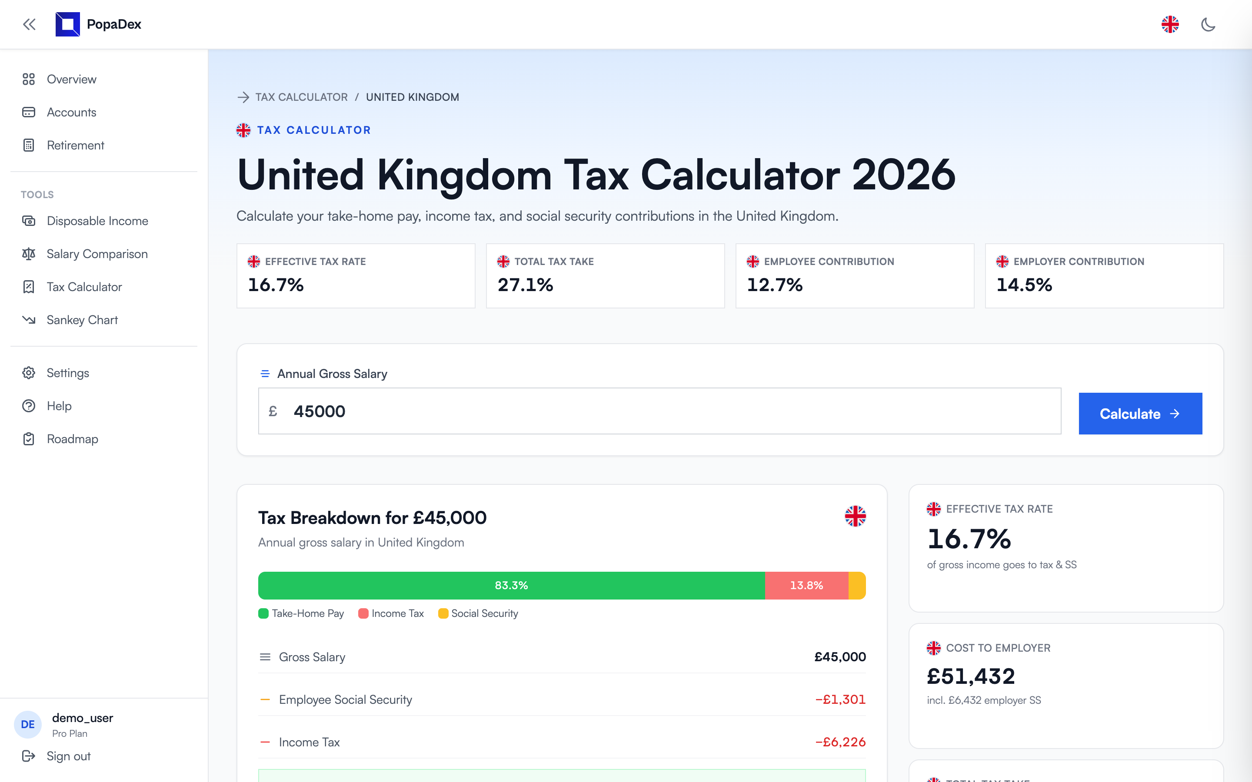Select the Accounts sidebar icon
Screen dimensions: 1252x782
tap(29, 112)
